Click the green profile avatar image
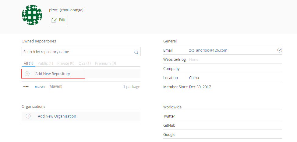297x142 pixels. 32,15
